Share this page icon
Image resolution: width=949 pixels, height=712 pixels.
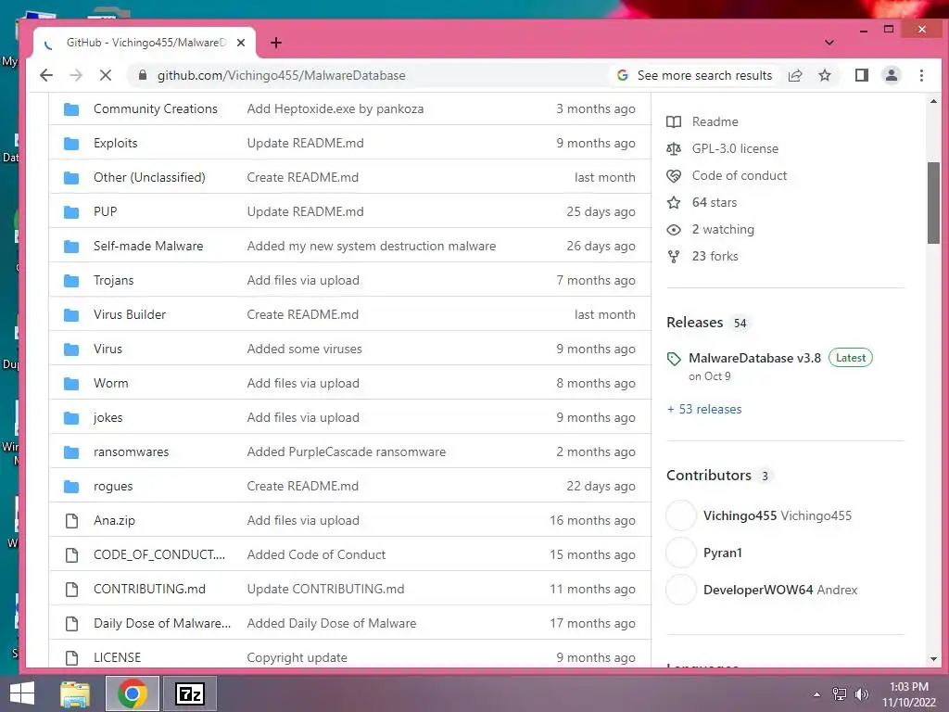point(795,75)
